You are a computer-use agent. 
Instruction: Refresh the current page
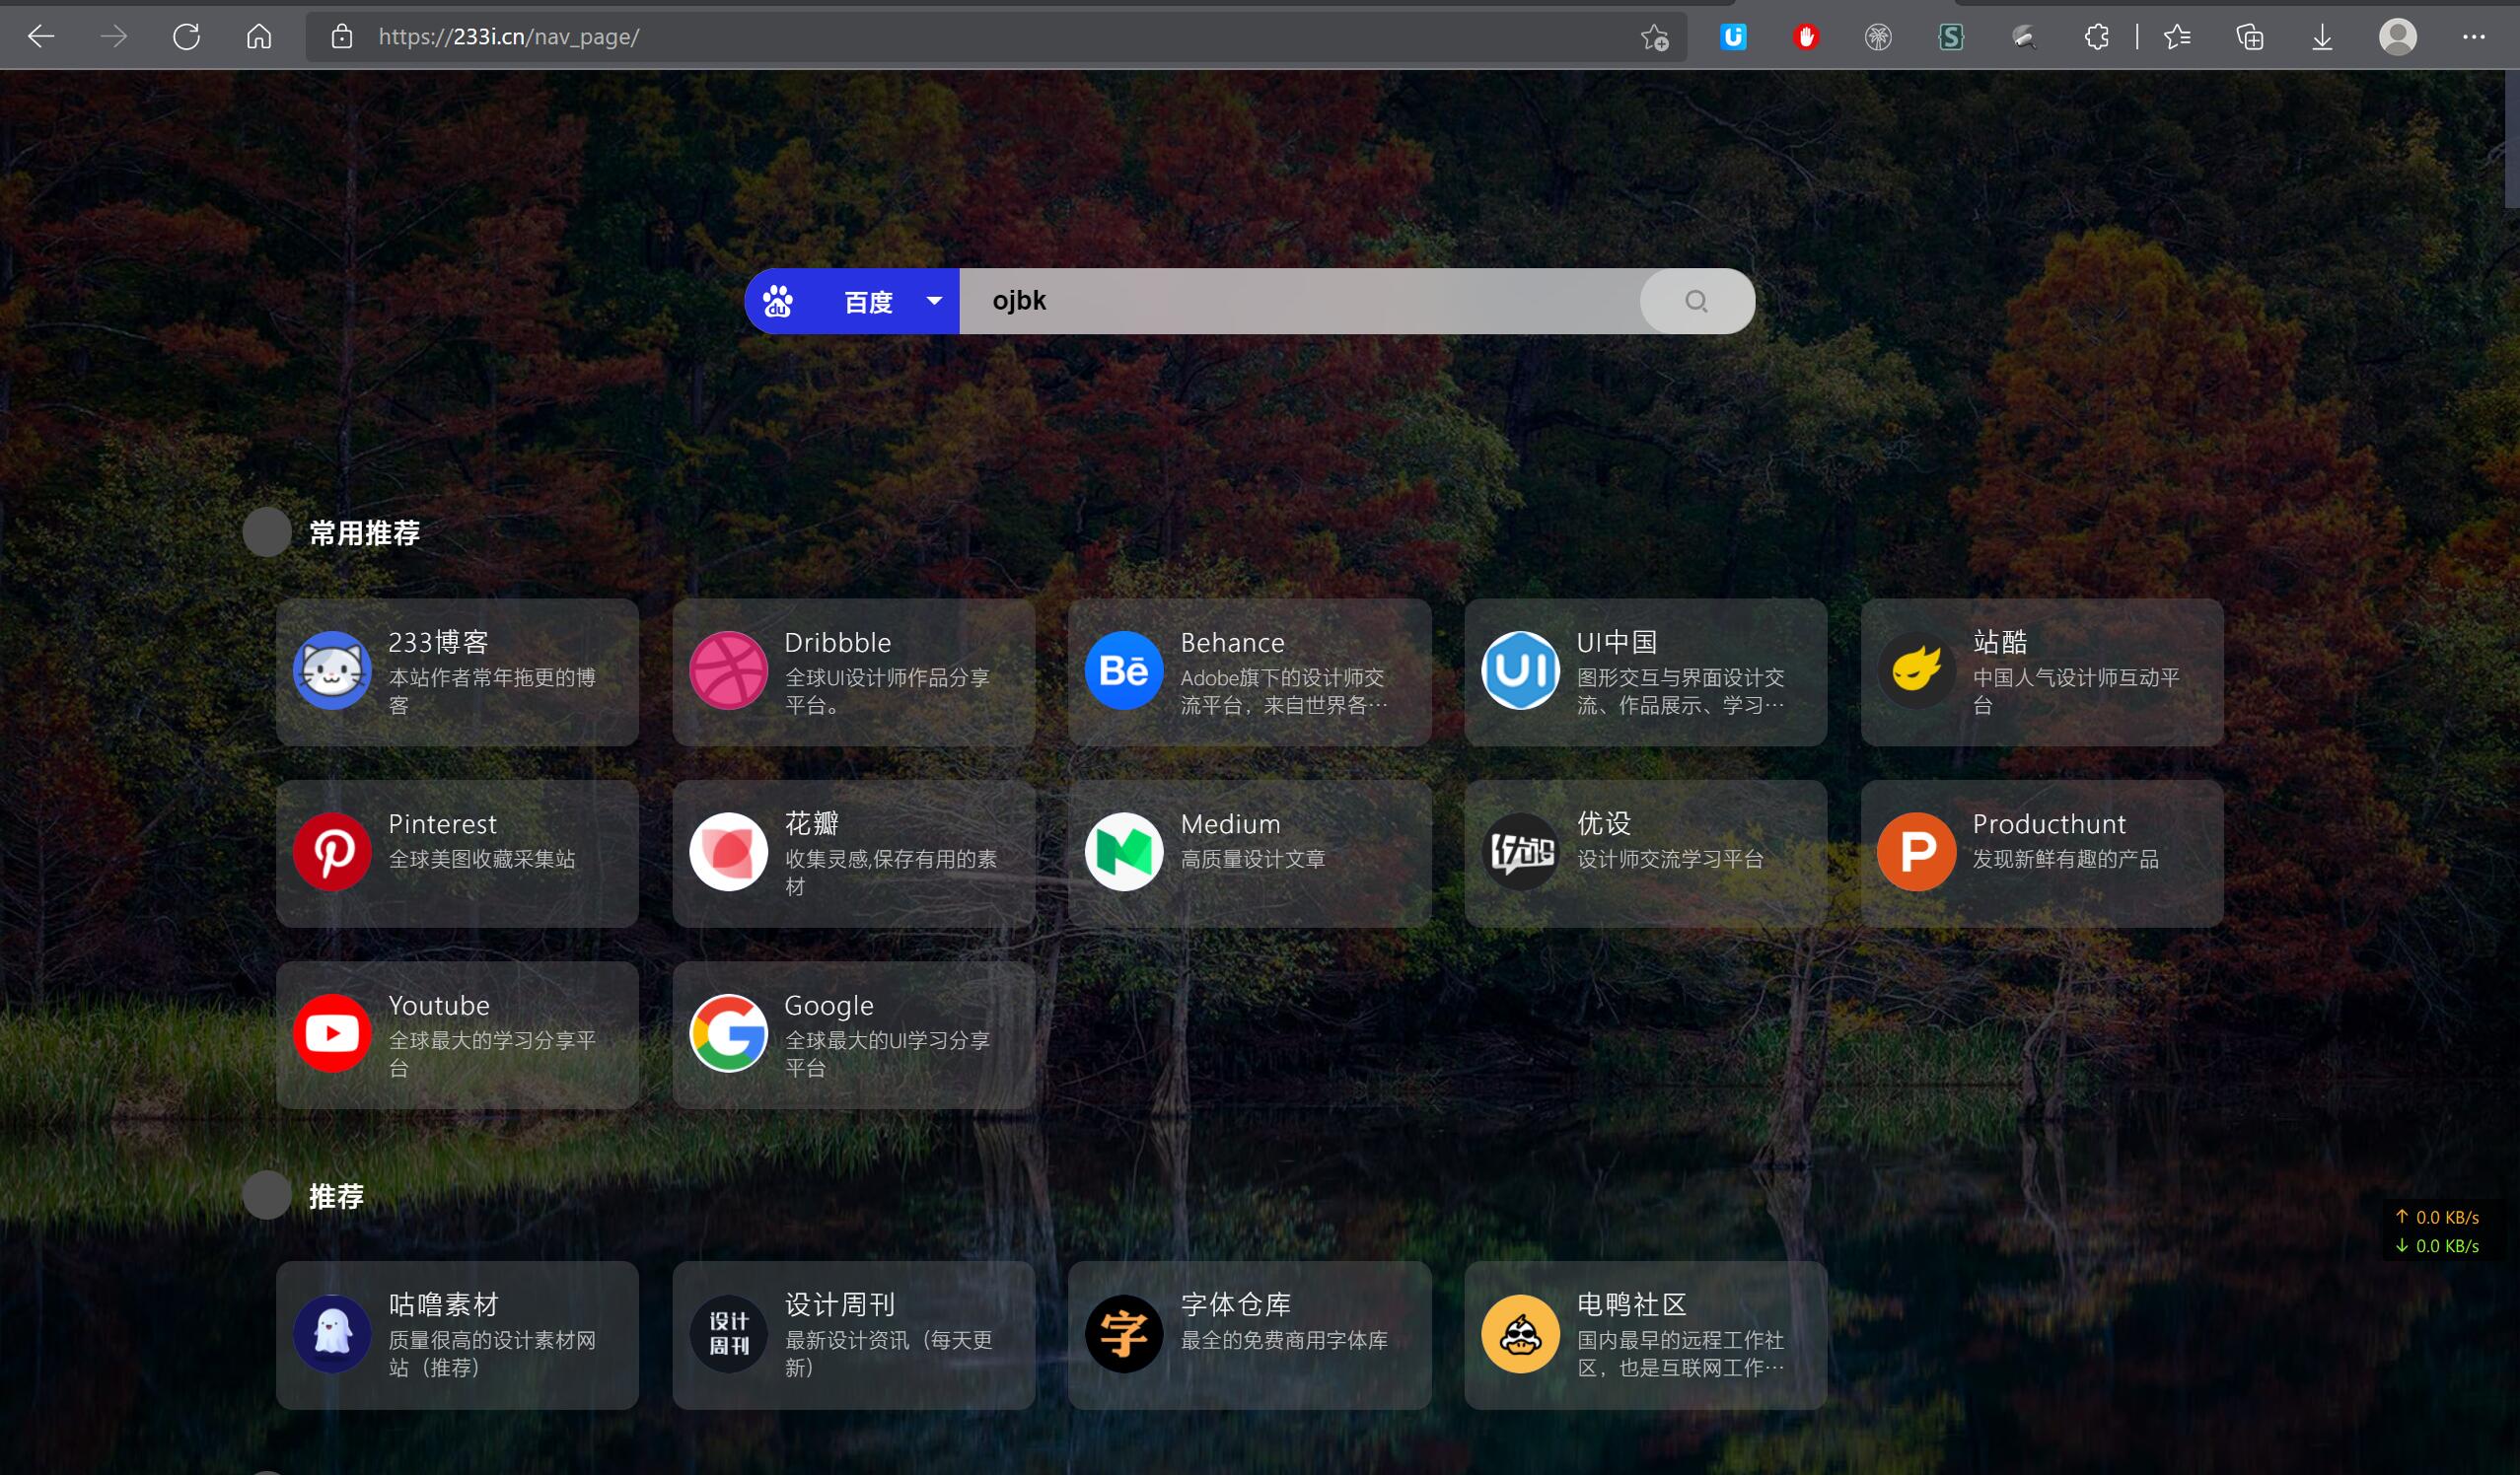186,37
